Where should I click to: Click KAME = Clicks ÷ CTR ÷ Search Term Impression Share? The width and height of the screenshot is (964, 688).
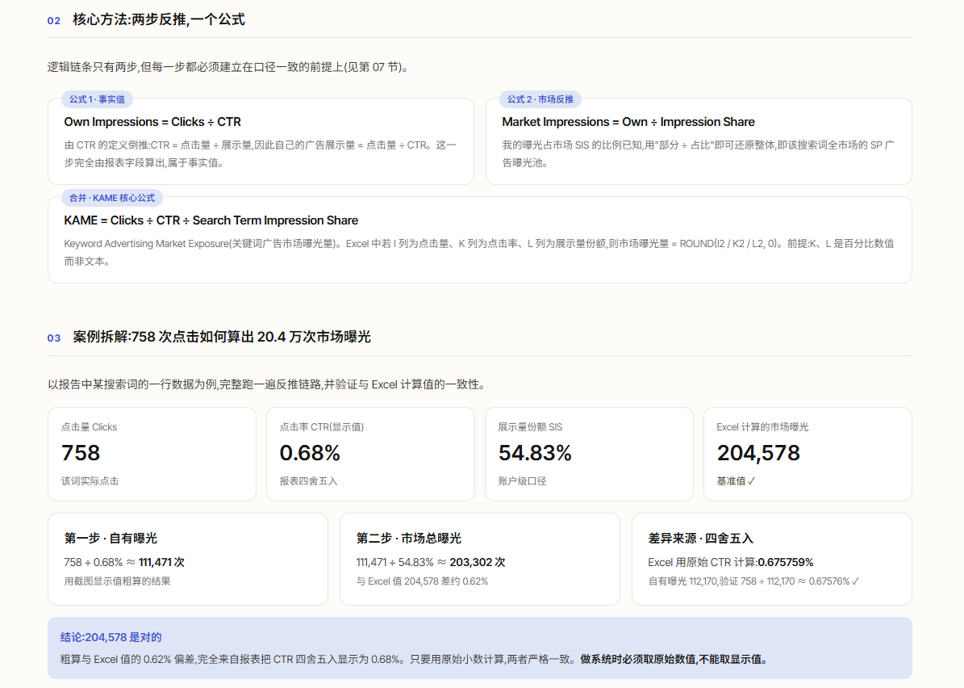coord(211,220)
